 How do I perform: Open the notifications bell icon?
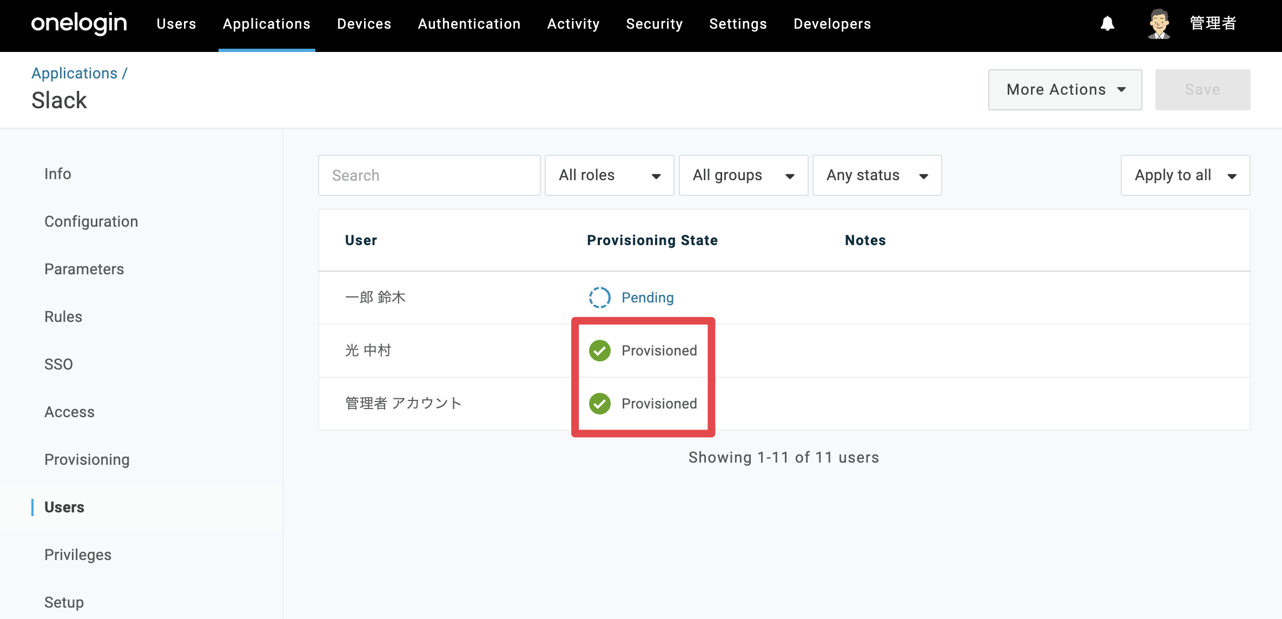click(x=1107, y=24)
